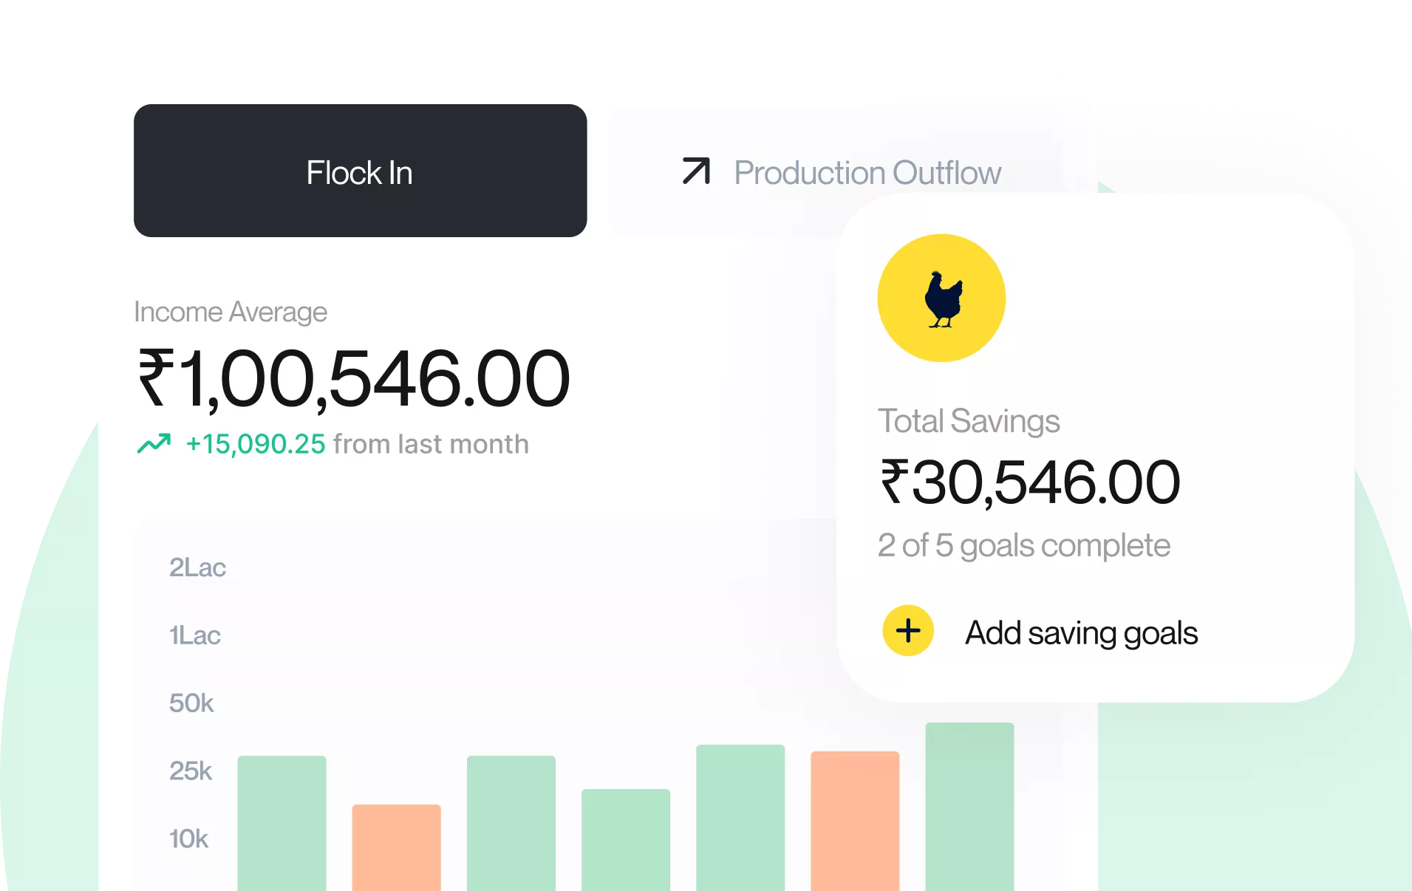Select the first green chart bar
1412x891 pixels.
(282, 822)
